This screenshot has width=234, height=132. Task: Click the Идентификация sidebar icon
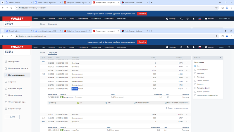[6, 95]
